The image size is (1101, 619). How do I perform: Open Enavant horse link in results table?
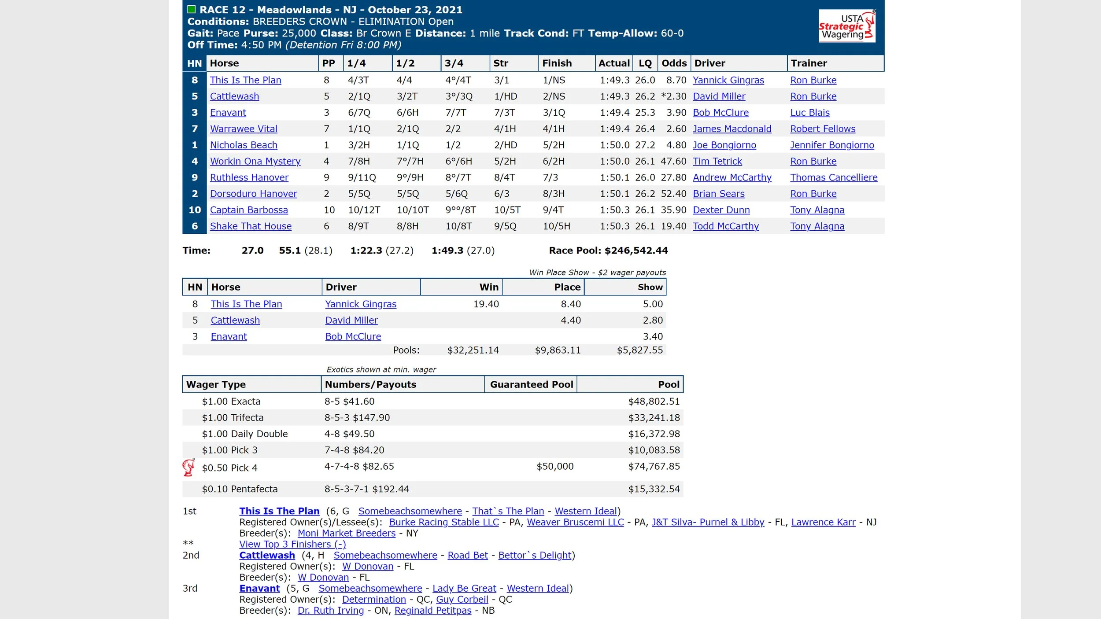(x=228, y=113)
